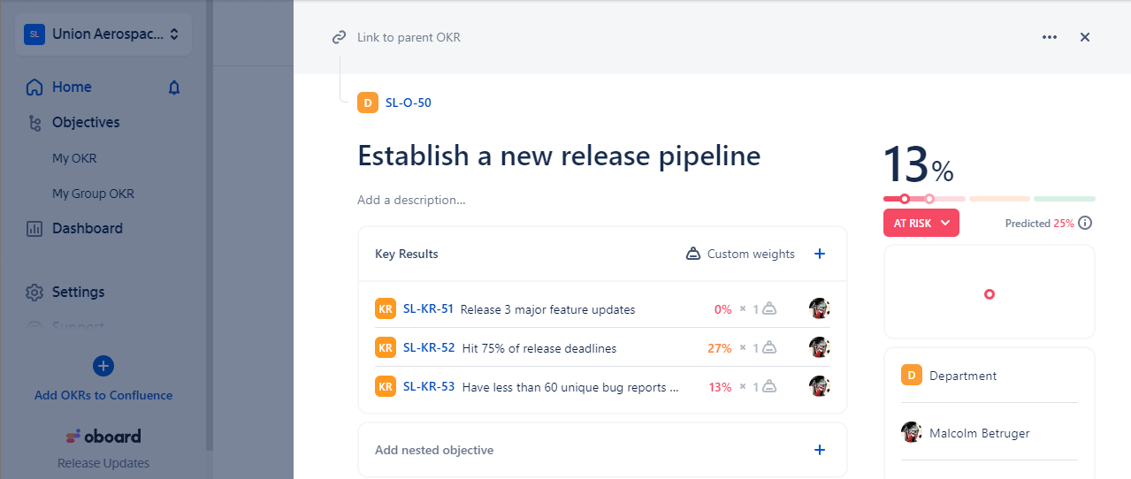1131x479 pixels.
Task: Open Settings in the sidebar
Action: click(78, 292)
